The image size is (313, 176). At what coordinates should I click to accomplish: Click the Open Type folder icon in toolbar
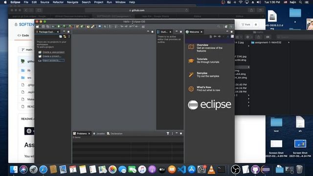tap(88, 26)
